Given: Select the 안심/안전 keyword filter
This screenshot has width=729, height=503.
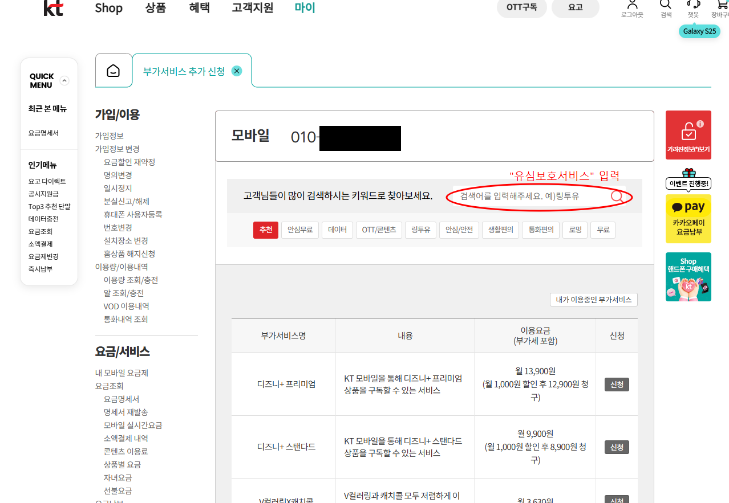Looking at the screenshot, I should click(x=459, y=230).
